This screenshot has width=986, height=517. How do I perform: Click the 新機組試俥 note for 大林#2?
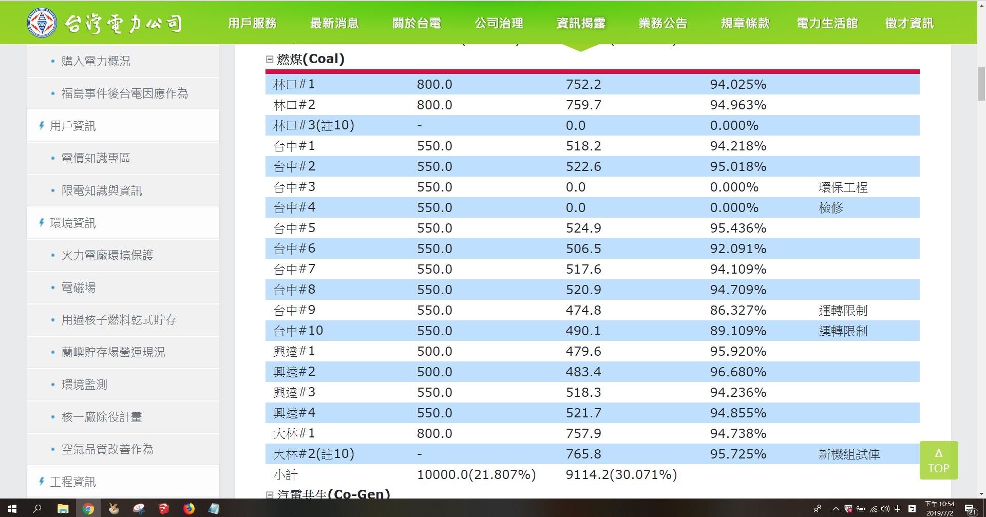pyautogui.click(x=849, y=454)
